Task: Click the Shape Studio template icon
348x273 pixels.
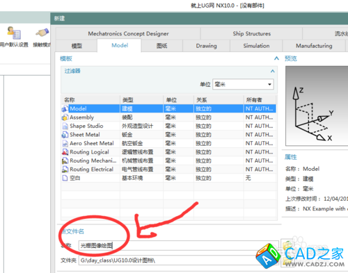Action: tap(65, 126)
